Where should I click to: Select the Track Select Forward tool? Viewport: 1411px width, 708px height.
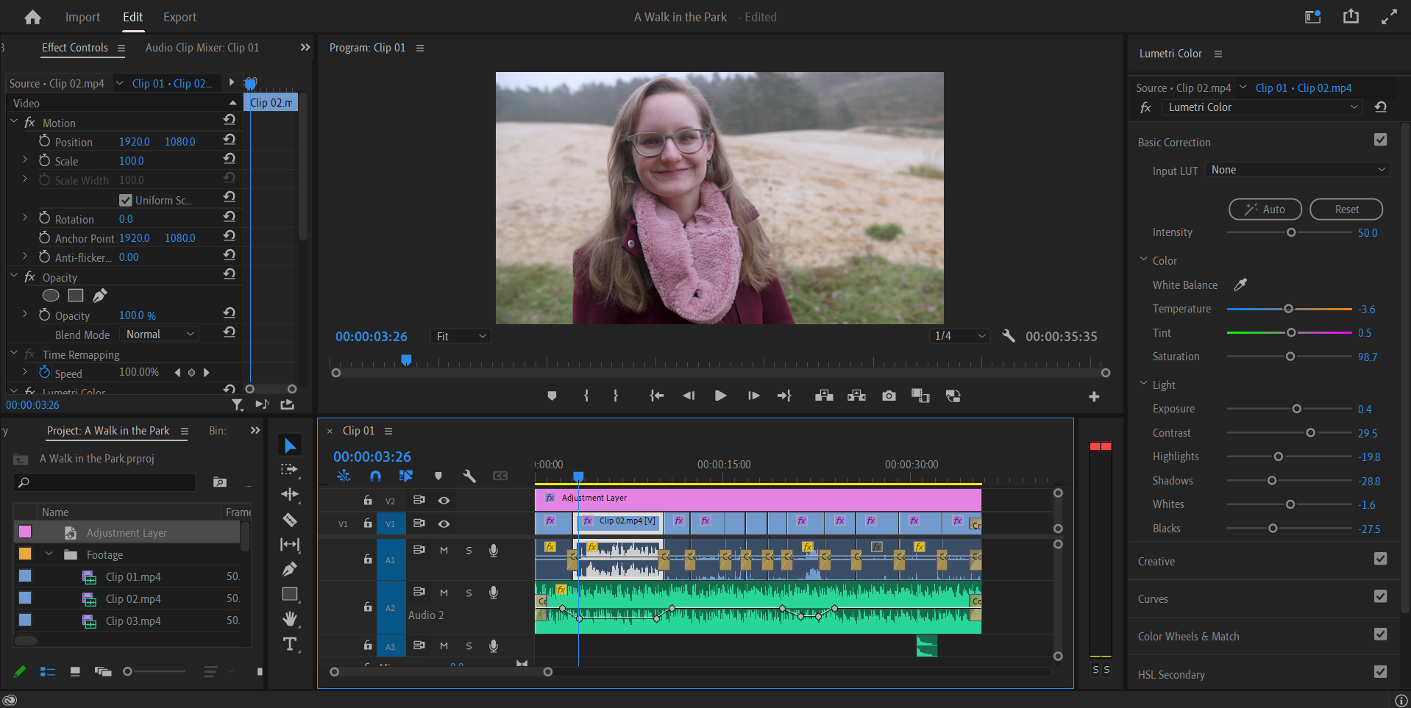(x=290, y=469)
